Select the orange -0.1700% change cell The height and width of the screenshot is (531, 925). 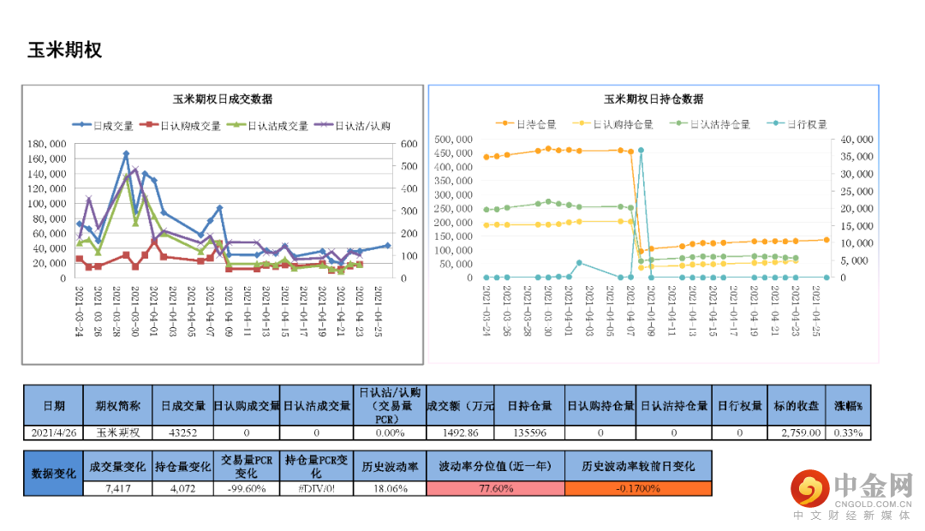tap(638, 488)
